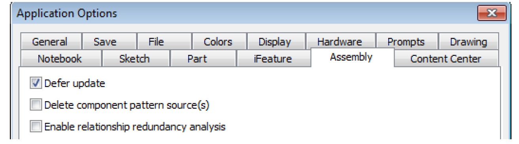519x144 pixels.
Task: Switch to the Notebook tab
Action: pos(60,59)
